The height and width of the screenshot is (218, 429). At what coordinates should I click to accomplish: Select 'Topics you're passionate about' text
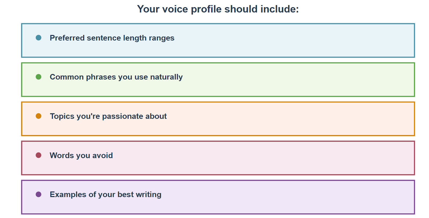[x=108, y=116]
